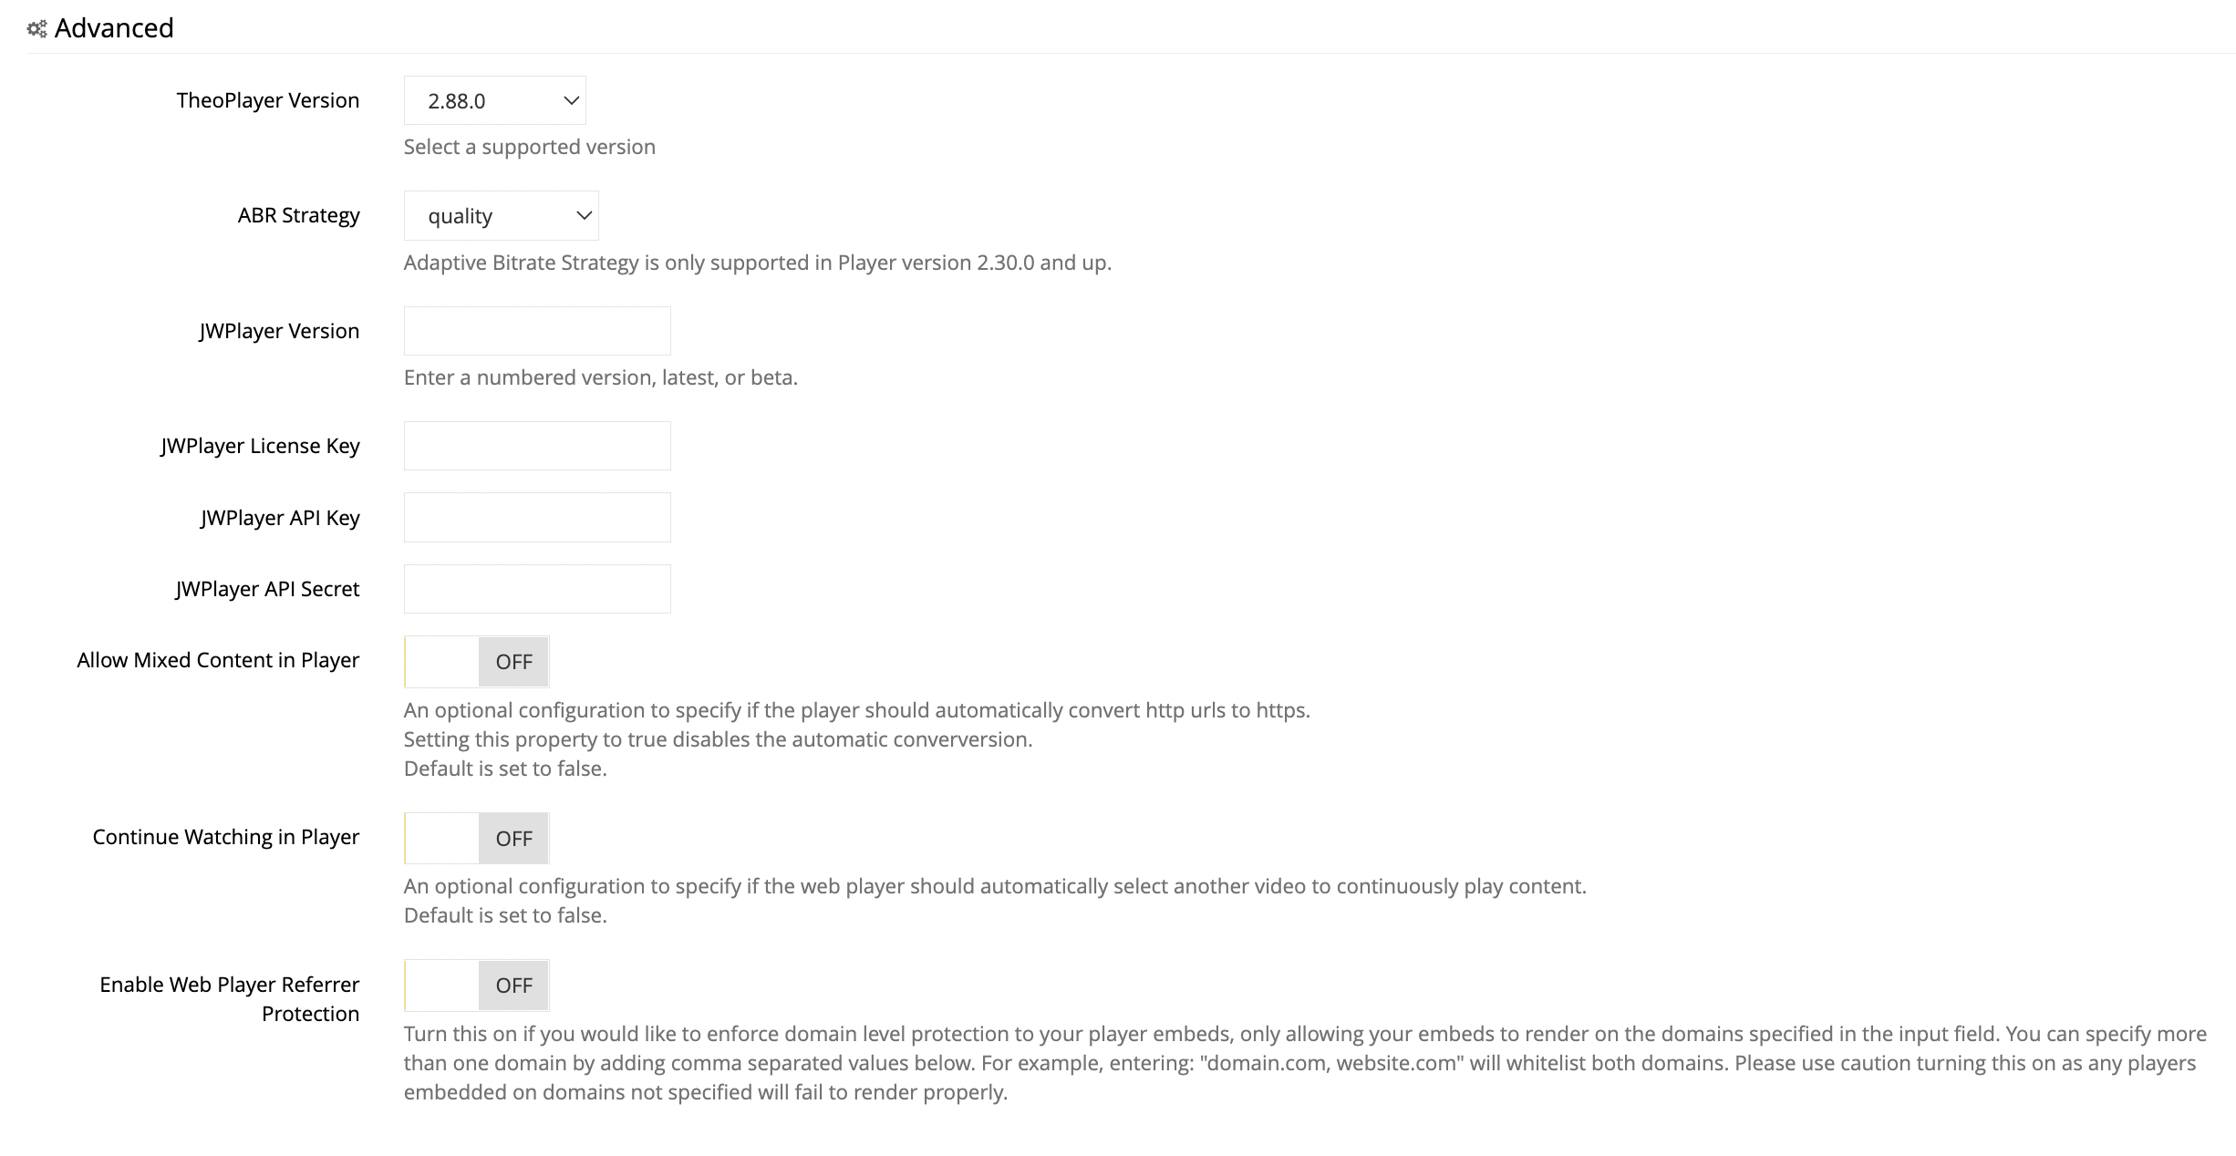The height and width of the screenshot is (1156, 2236).
Task: Focus the JWPlayer Version text field
Action: point(537,331)
